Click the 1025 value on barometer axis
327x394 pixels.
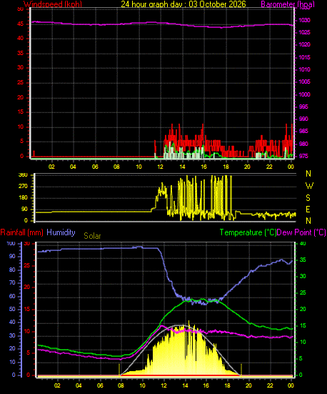(304, 33)
